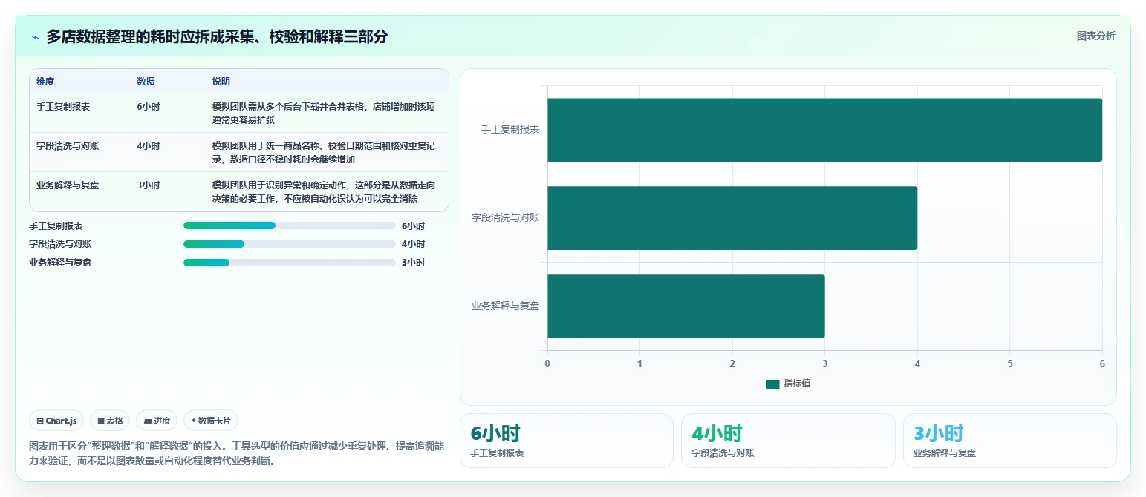The width and height of the screenshot is (1146, 497).
Task: Click the 手工复制报表 bar in the chart
Action: tap(824, 130)
